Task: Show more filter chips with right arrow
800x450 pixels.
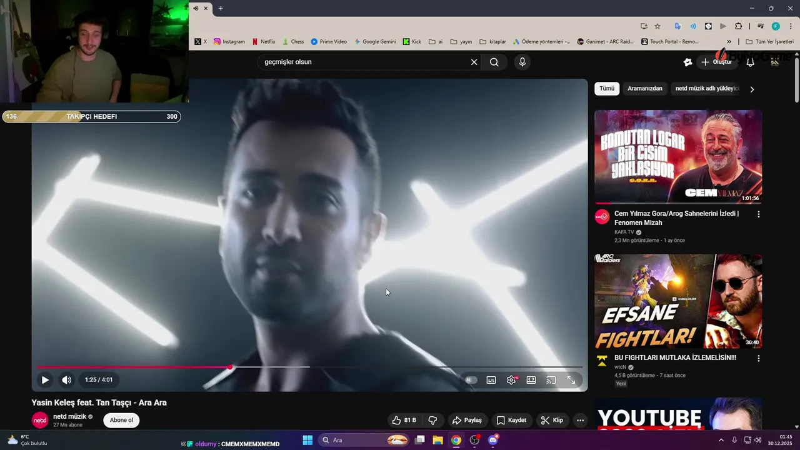Action: coord(752,89)
